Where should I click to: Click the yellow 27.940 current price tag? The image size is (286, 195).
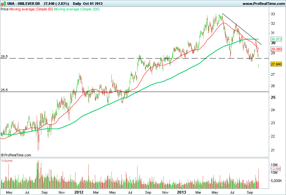pos(276,64)
